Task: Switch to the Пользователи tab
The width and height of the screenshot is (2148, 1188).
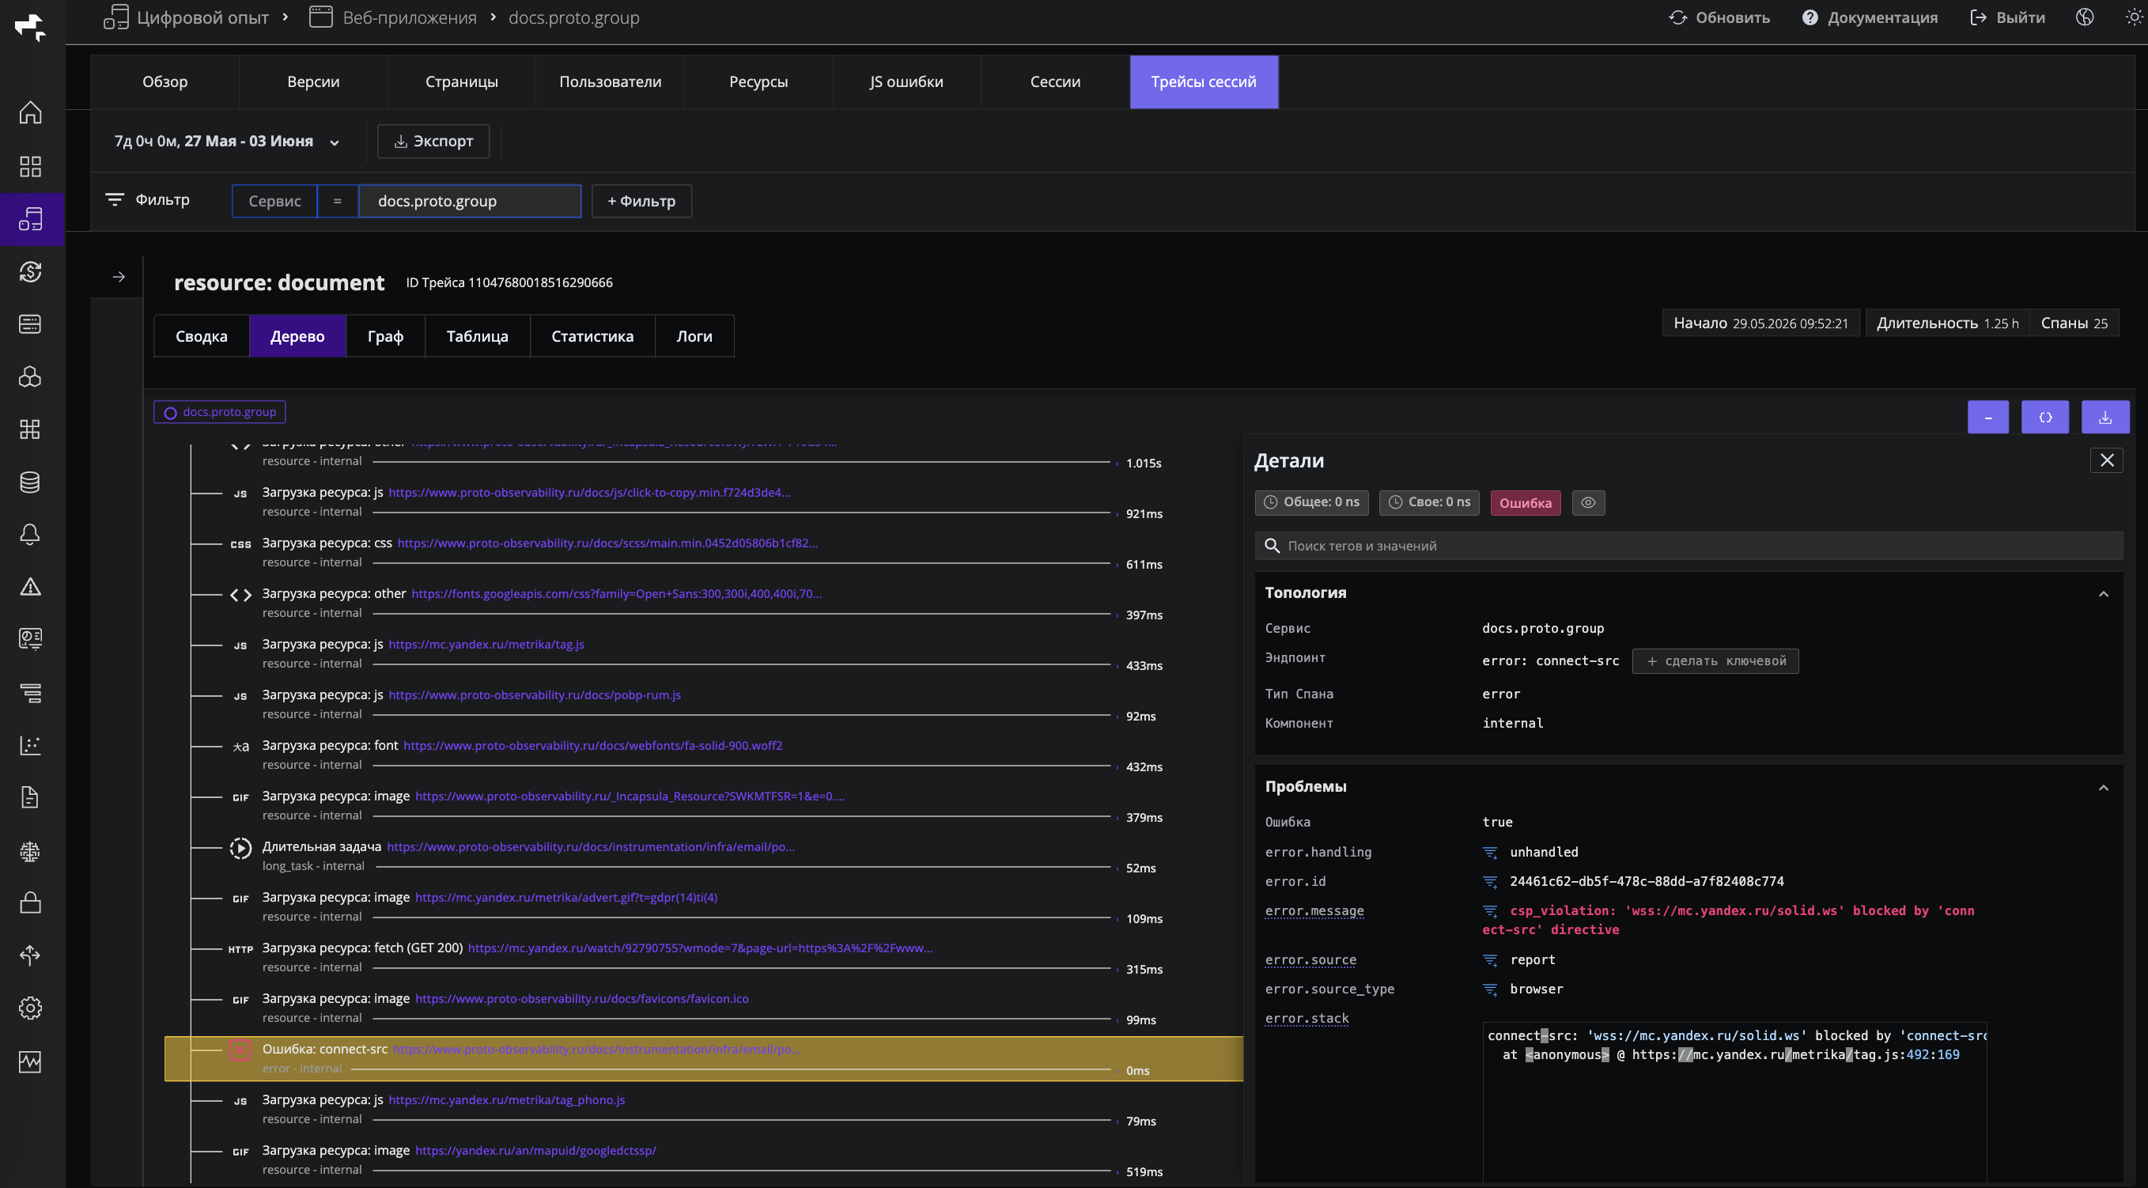Action: click(610, 81)
